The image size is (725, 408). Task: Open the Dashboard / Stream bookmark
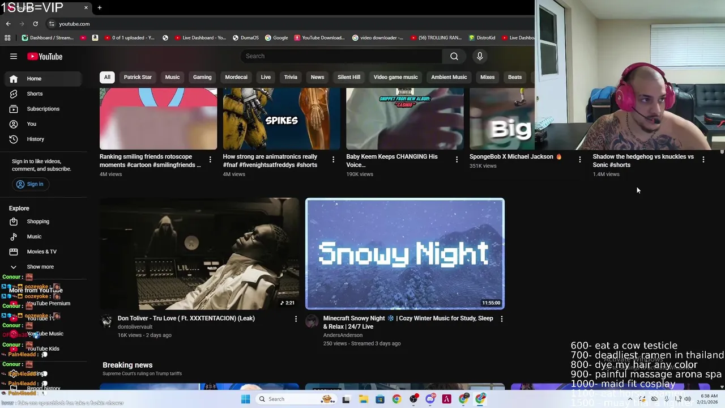(x=48, y=38)
